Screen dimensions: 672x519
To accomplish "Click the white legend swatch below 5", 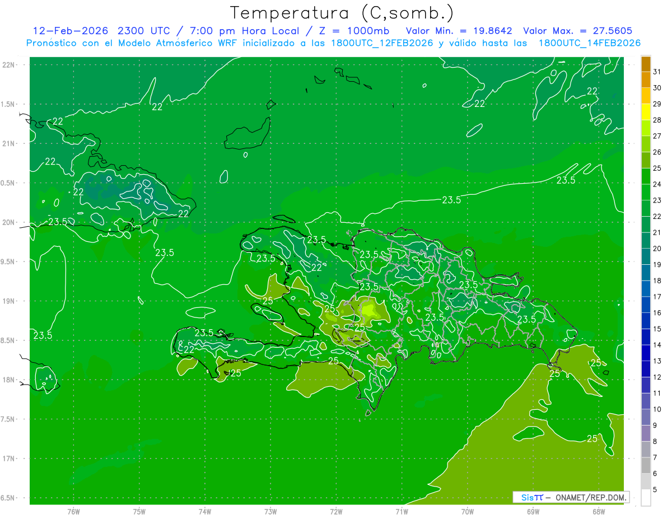I will click(x=646, y=498).
